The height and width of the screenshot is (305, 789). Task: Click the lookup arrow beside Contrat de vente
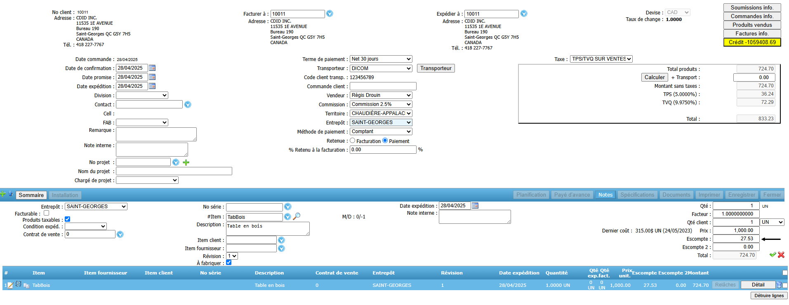[x=120, y=235]
